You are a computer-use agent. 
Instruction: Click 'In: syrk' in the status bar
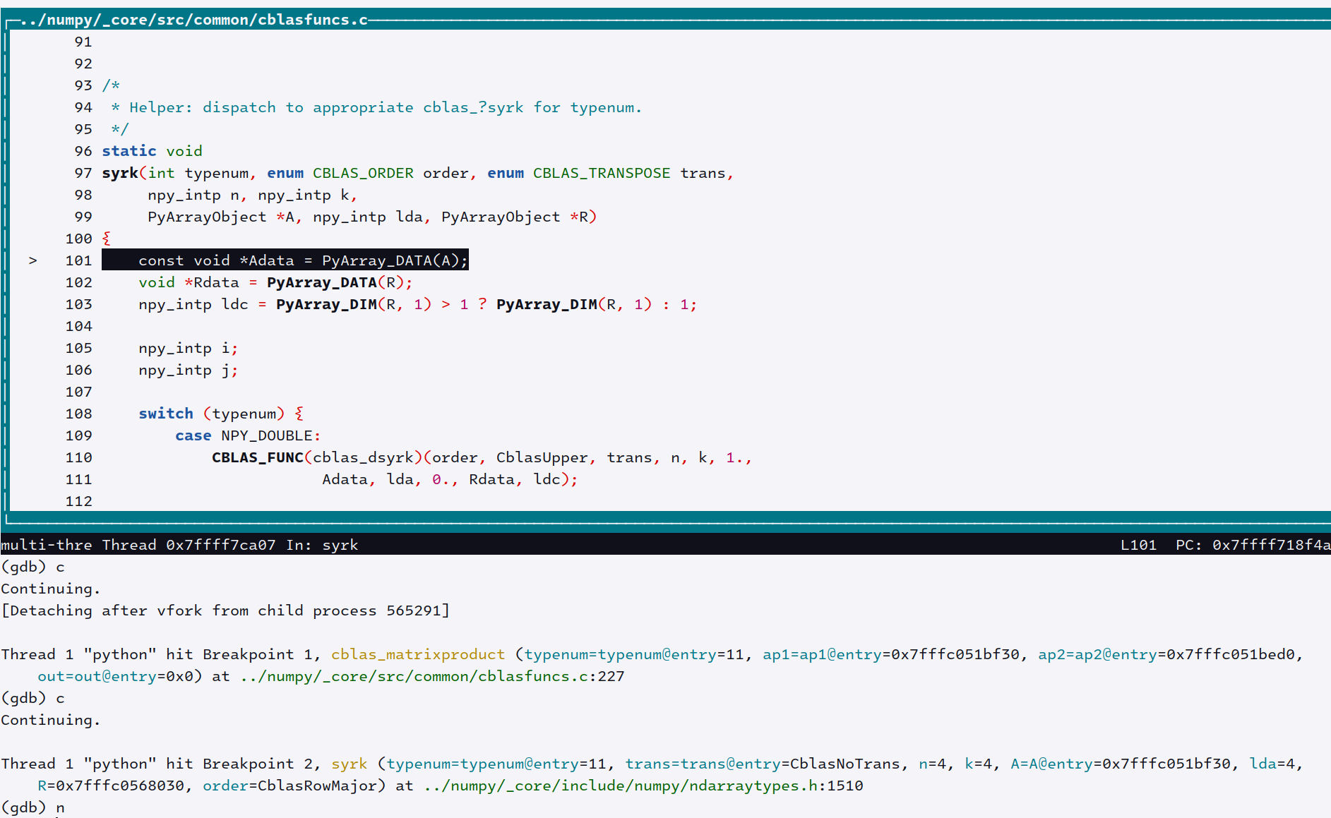(x=322, y=545)
